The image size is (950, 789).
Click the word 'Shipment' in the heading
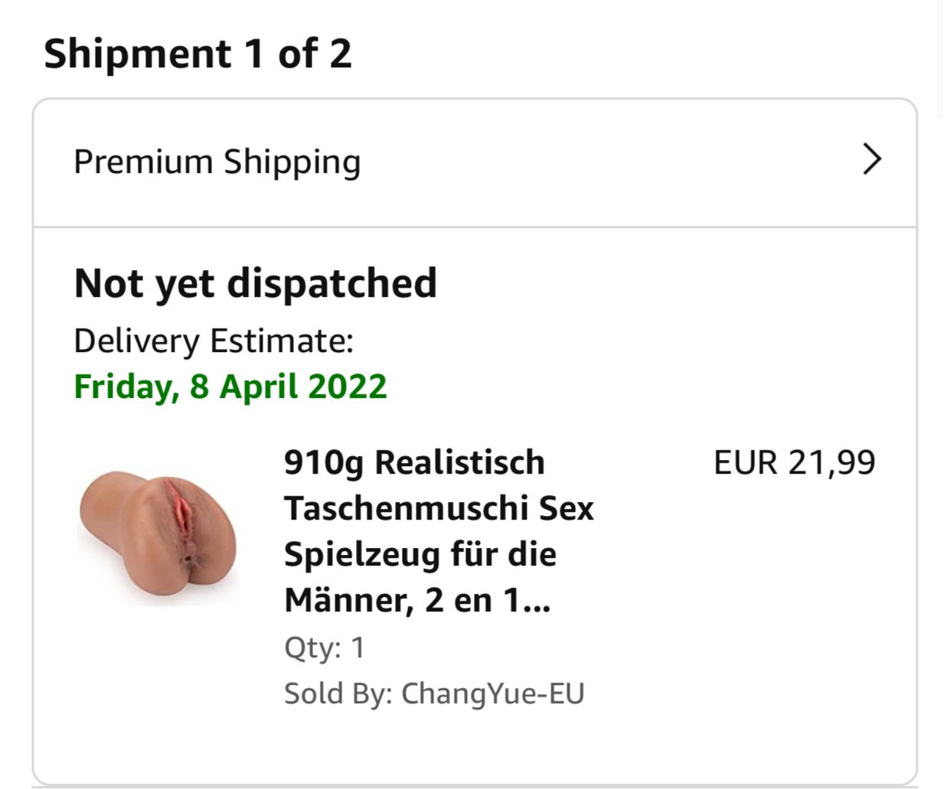click(138, 54)
